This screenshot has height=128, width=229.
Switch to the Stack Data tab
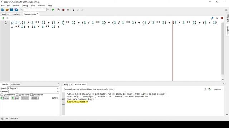tap(16, 85)
